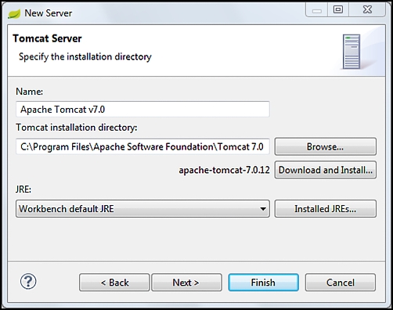
Task: Click Download and Install... button
Action: click(326, 170)
